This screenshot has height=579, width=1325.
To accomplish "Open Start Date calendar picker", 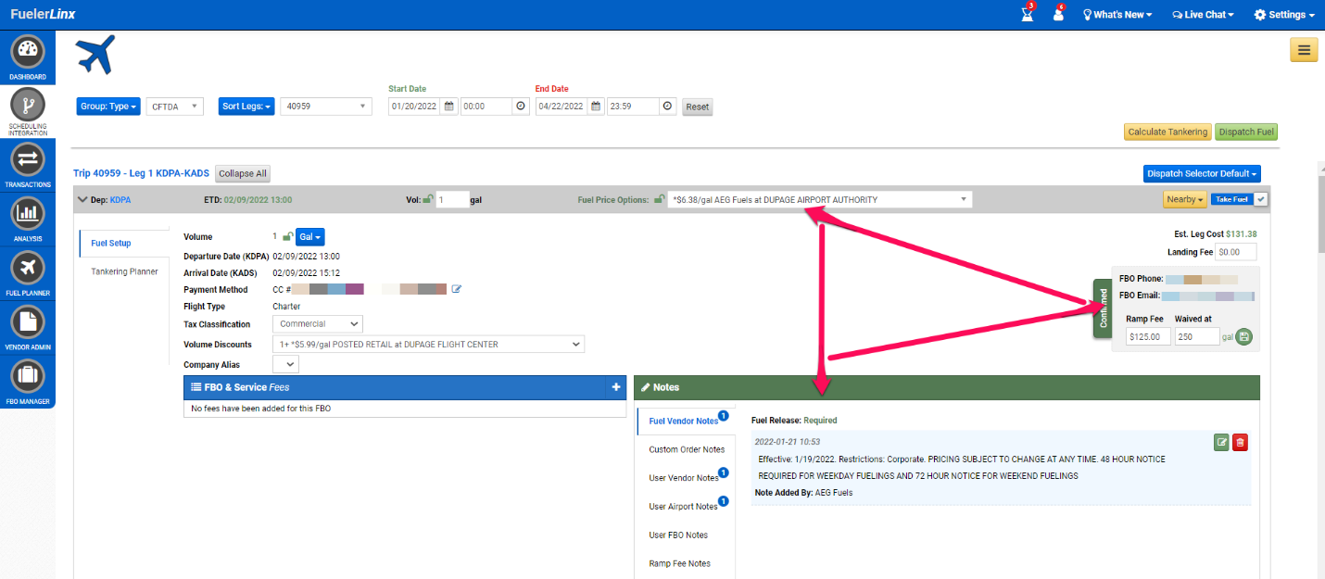I will (x=449, y=107).
